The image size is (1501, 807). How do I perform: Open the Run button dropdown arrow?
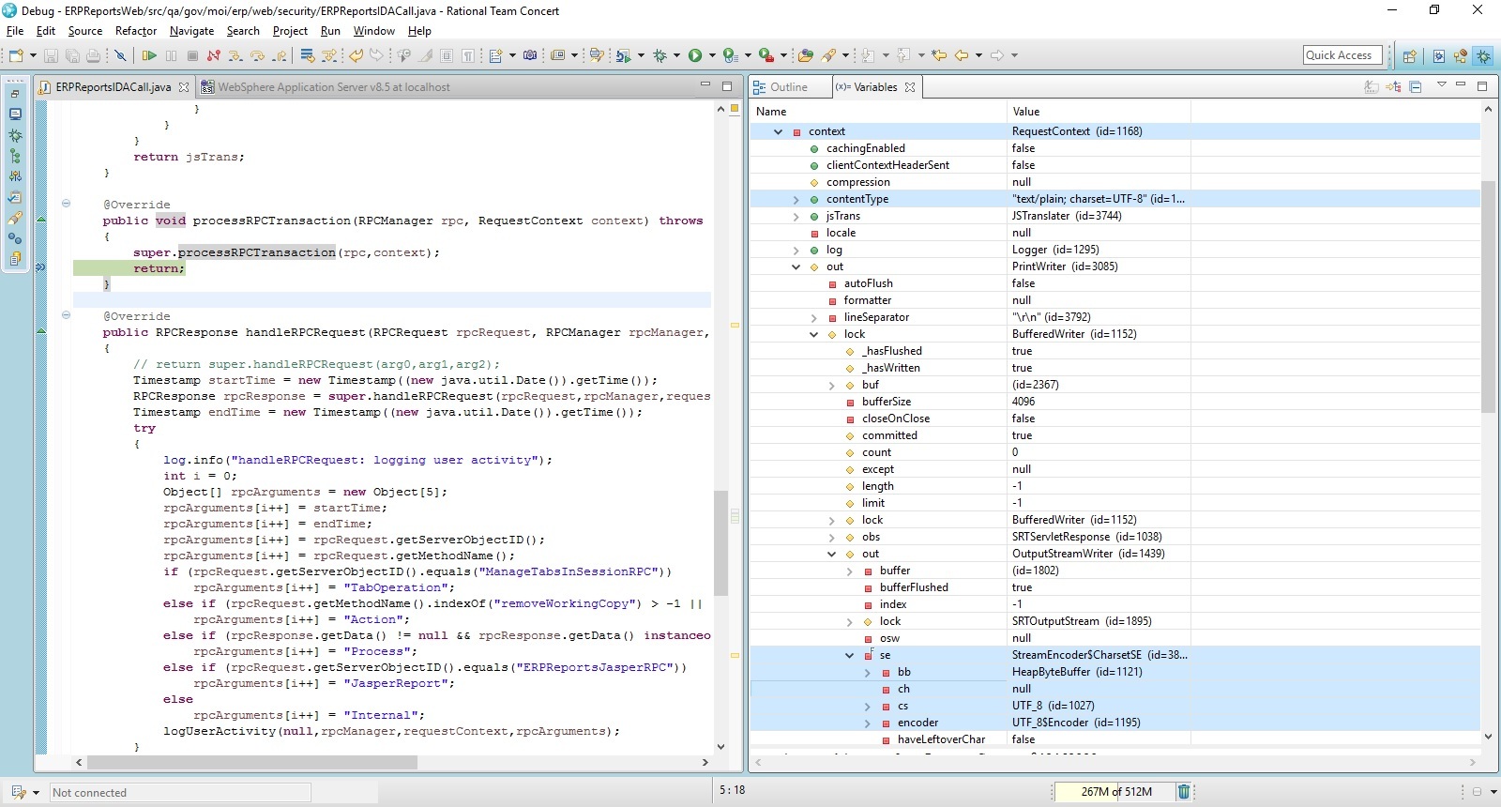(x=712, y=56)
